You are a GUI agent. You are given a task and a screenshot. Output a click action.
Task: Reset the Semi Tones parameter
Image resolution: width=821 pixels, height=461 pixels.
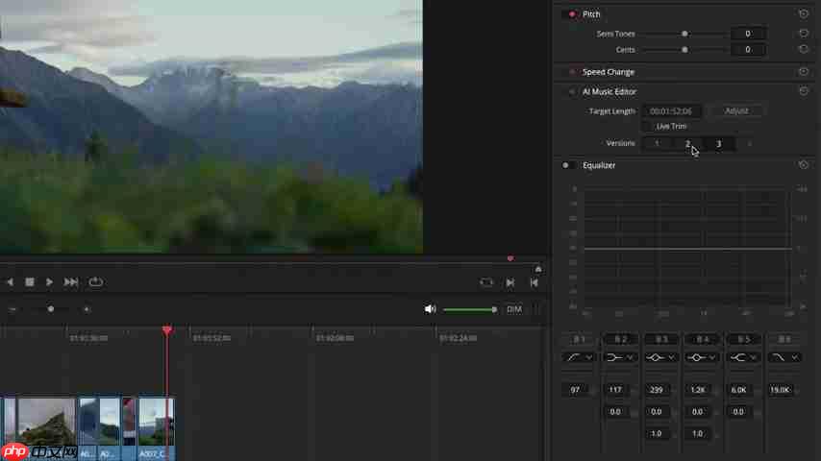click(x=803, y=33)
